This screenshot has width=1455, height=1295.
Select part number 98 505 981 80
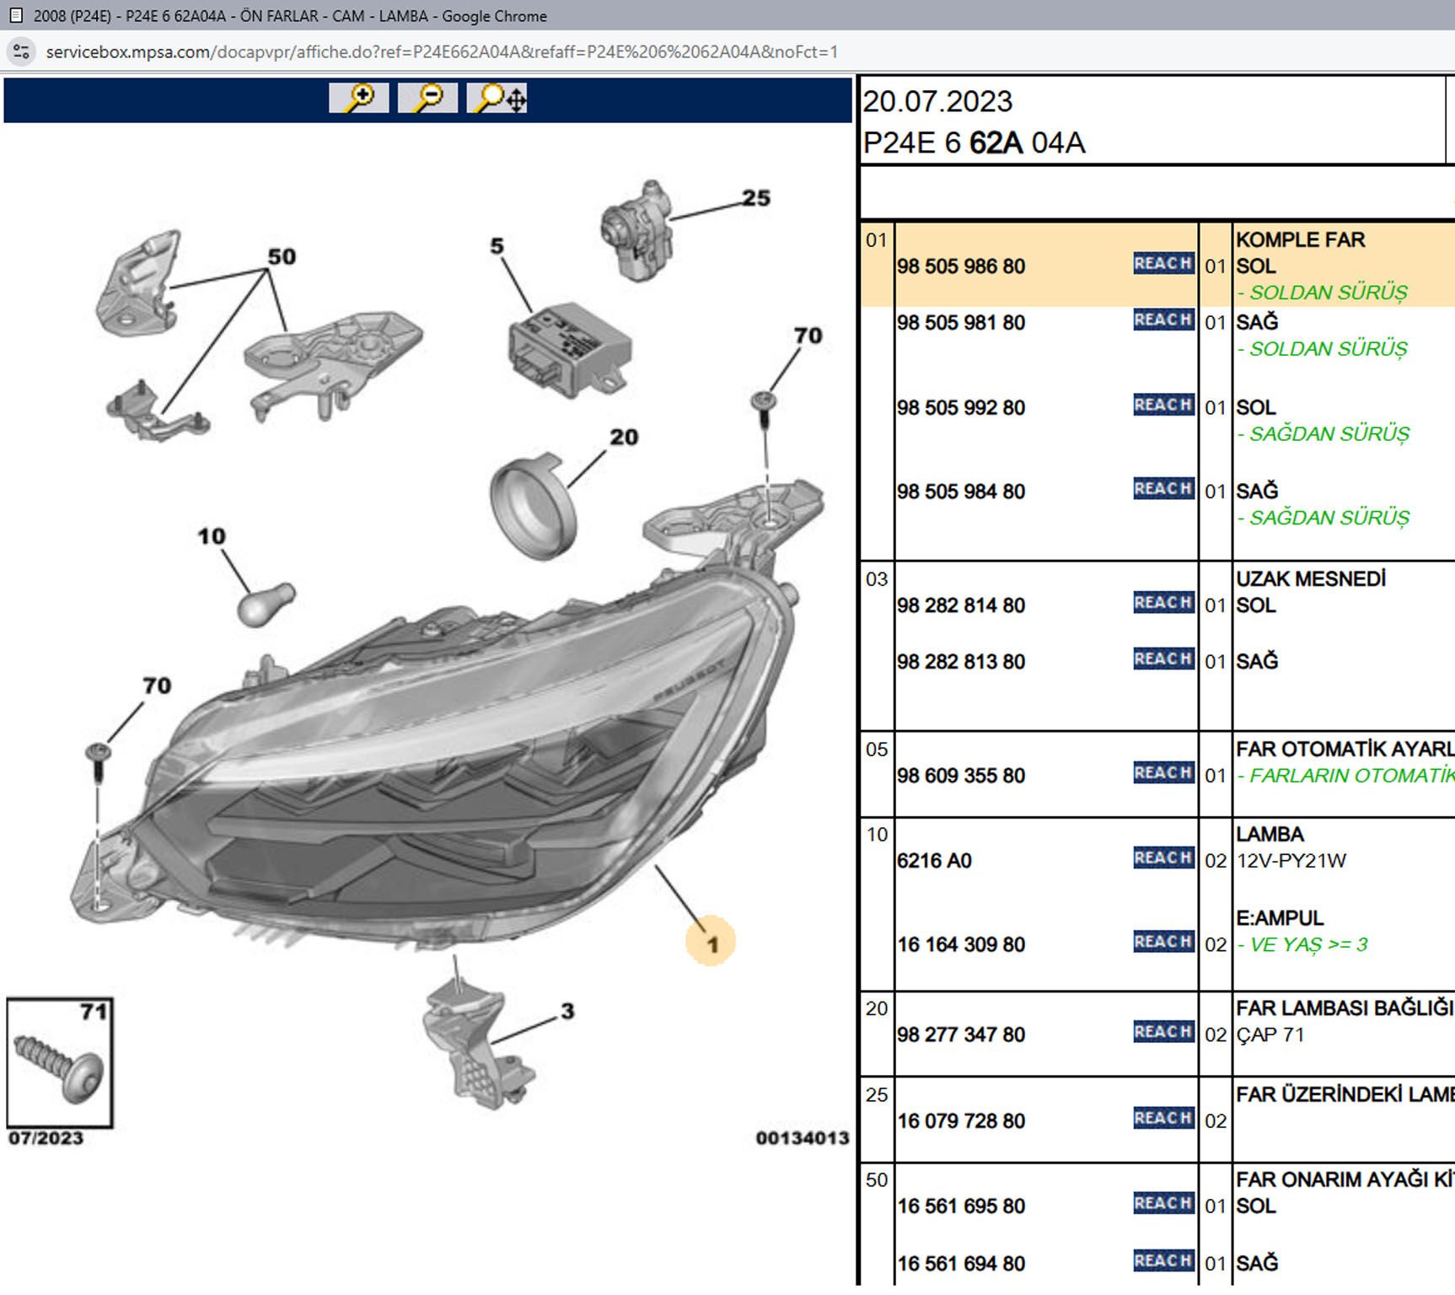961,323
